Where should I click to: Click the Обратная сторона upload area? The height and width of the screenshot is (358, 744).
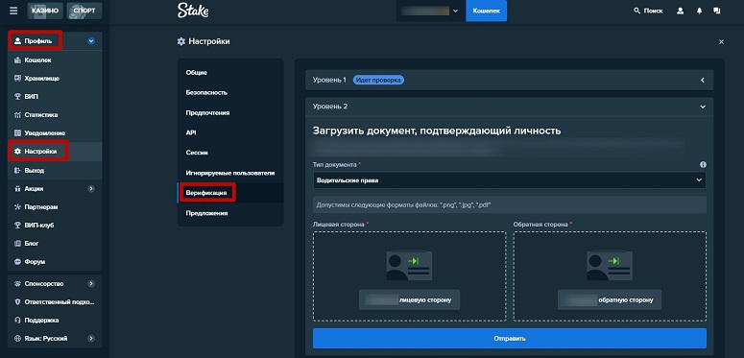point(610,276)
